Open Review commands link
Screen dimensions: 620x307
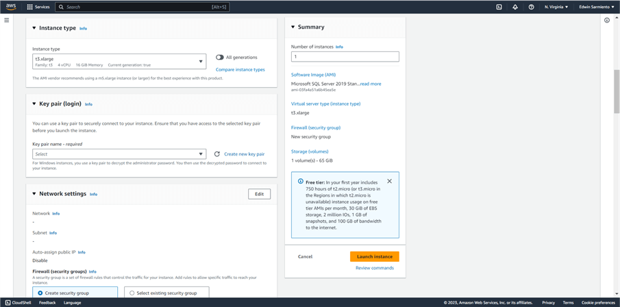tap(375, 268)
